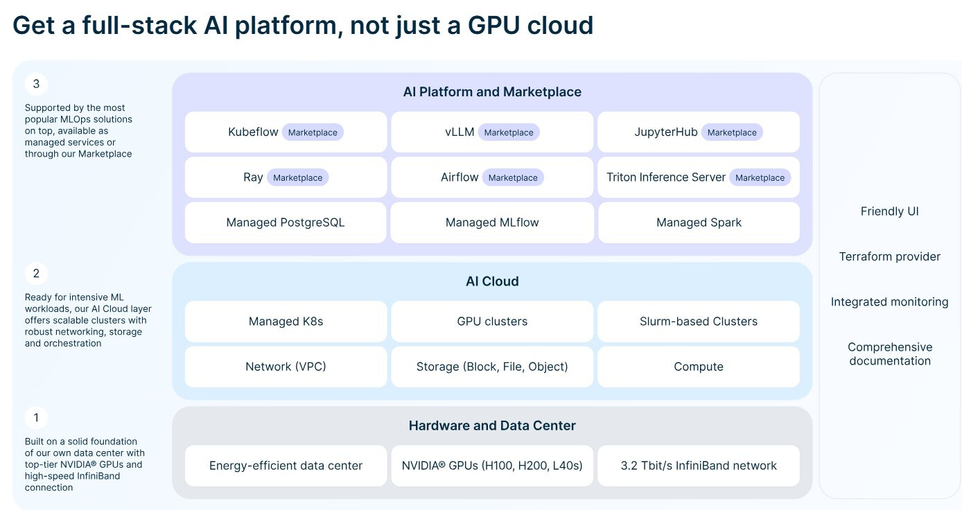The width and height of the screenshot is (962, 510).
Task: Click the number 1 circle badge
Action: [x=36, y=418]
